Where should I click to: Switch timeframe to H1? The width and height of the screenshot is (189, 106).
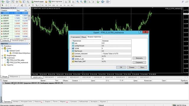pos(57,5)
